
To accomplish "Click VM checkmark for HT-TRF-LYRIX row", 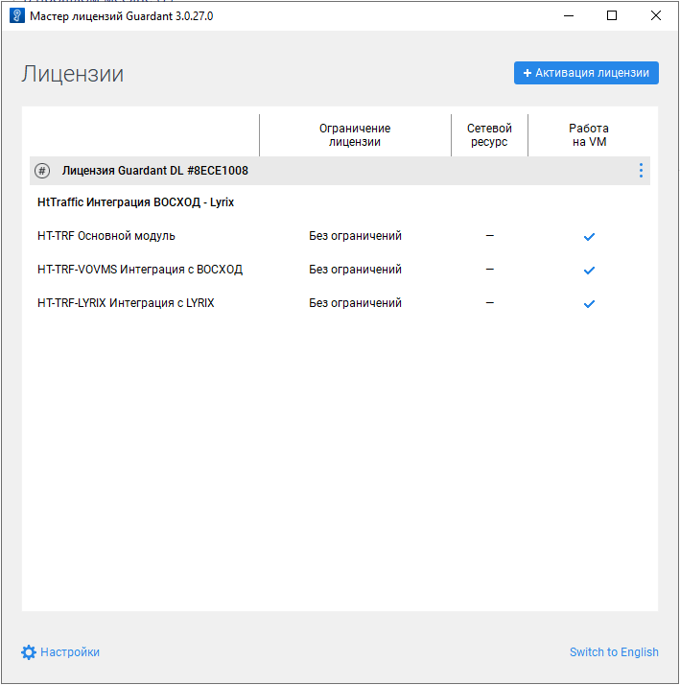I will click(589, 304).
